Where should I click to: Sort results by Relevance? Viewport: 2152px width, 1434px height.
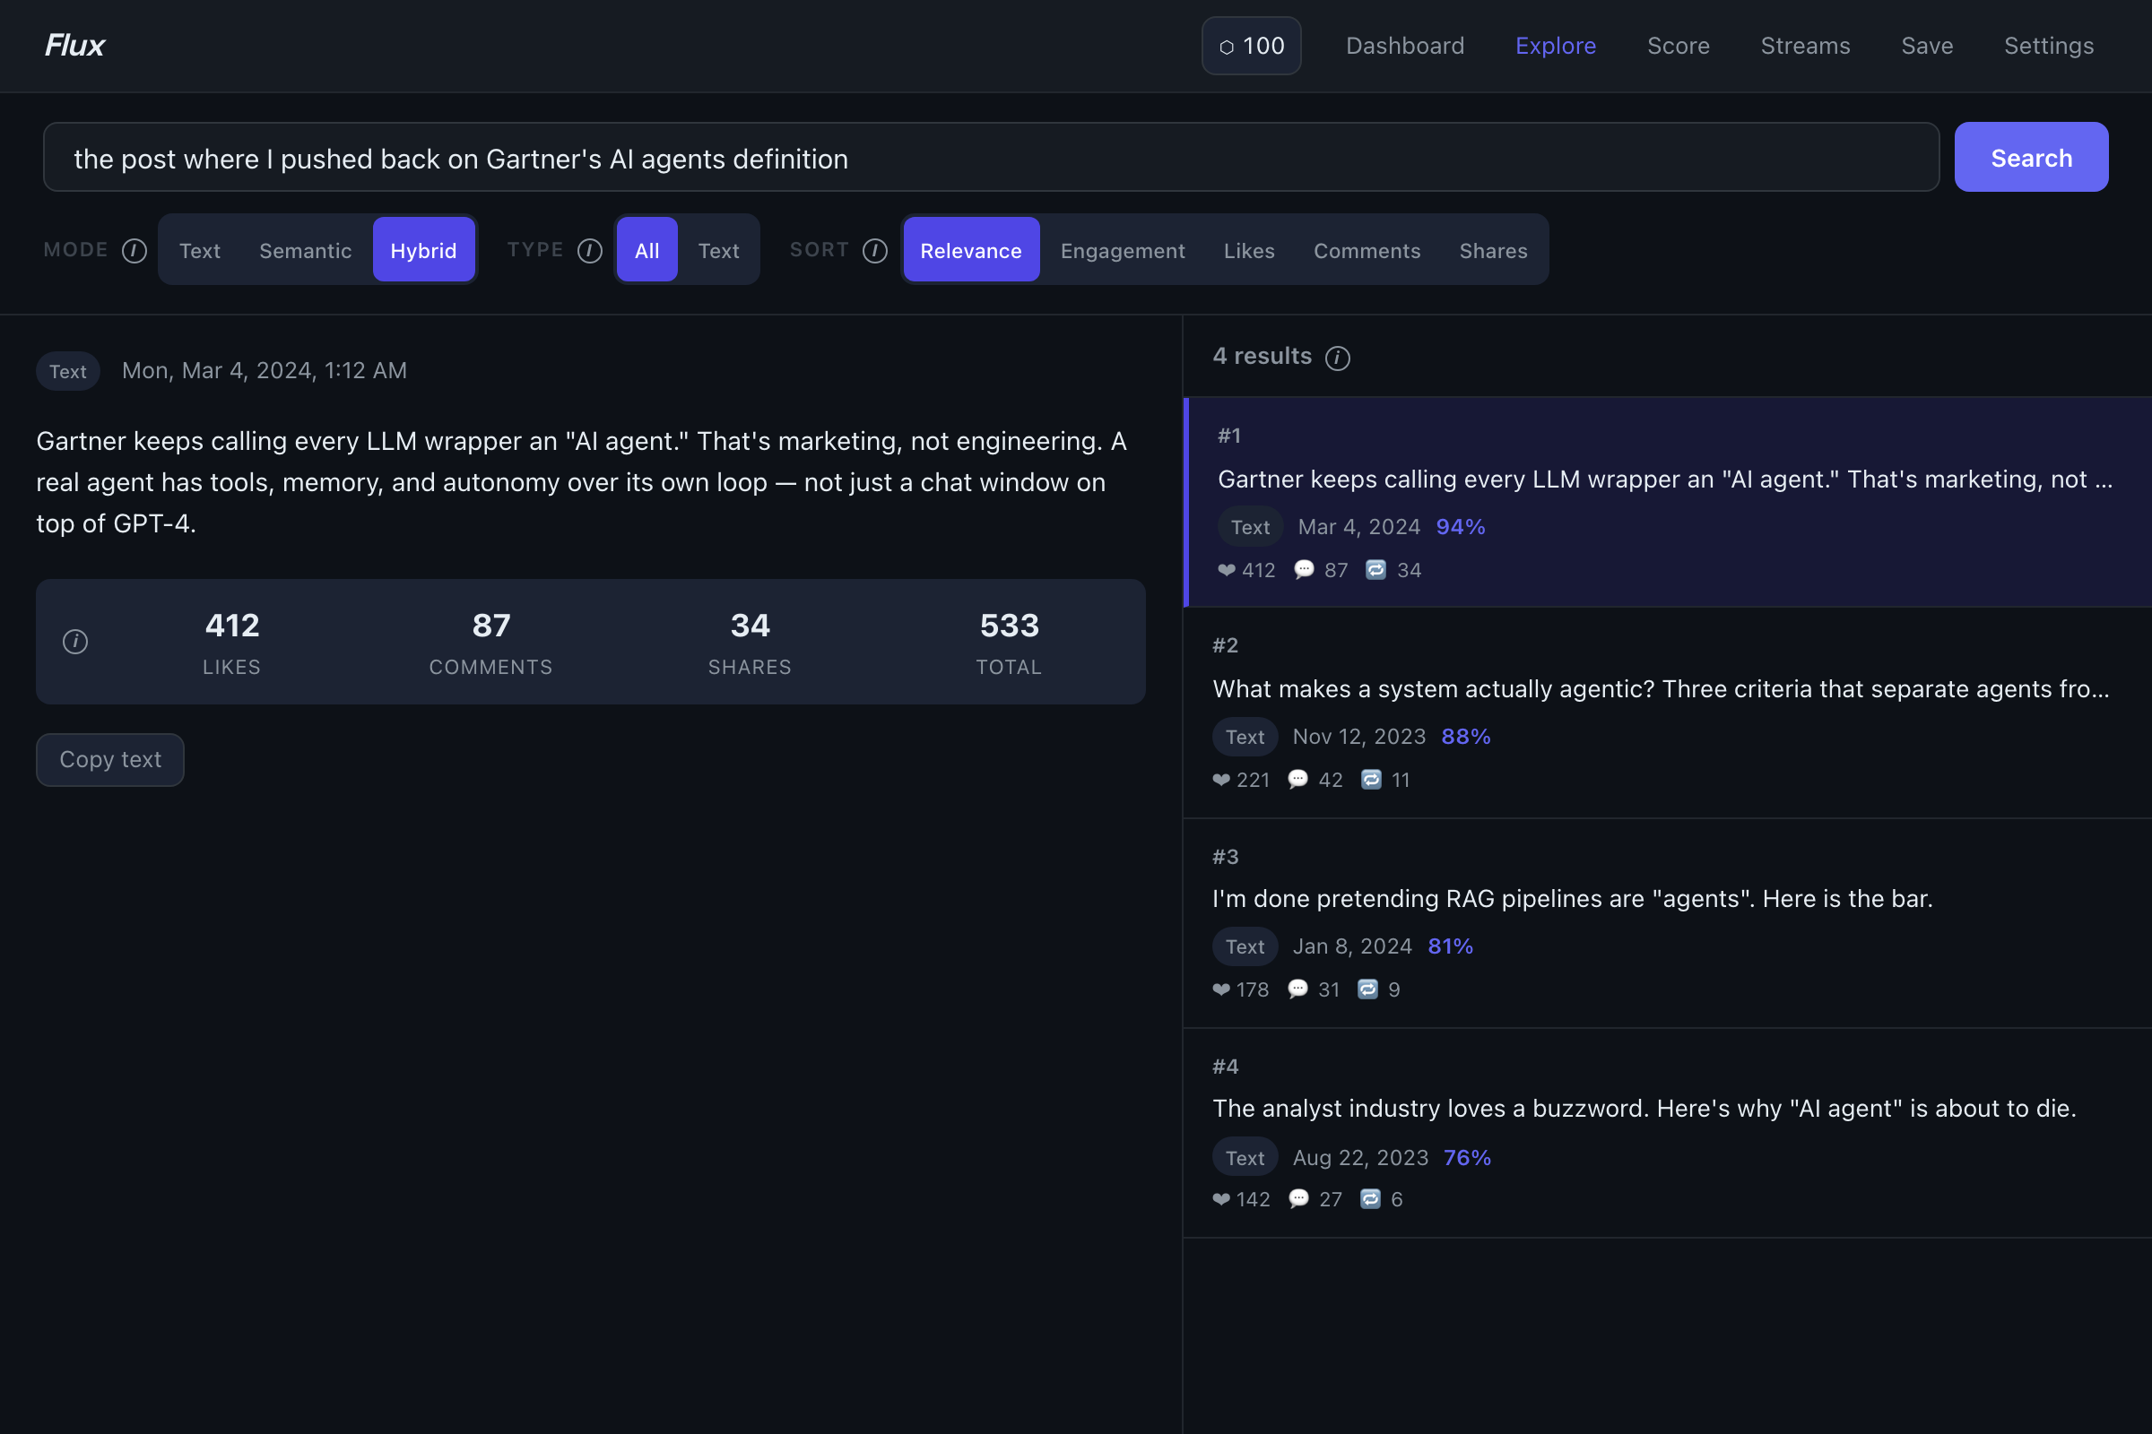[x=971, y=250]
